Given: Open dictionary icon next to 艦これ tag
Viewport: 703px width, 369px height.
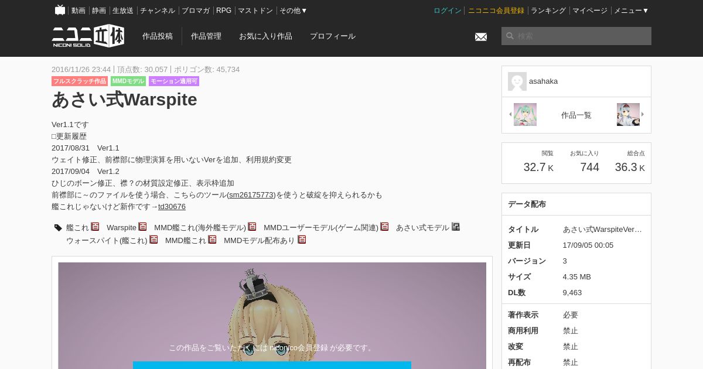Looking at the screenshot, I should tap(95, 227).
